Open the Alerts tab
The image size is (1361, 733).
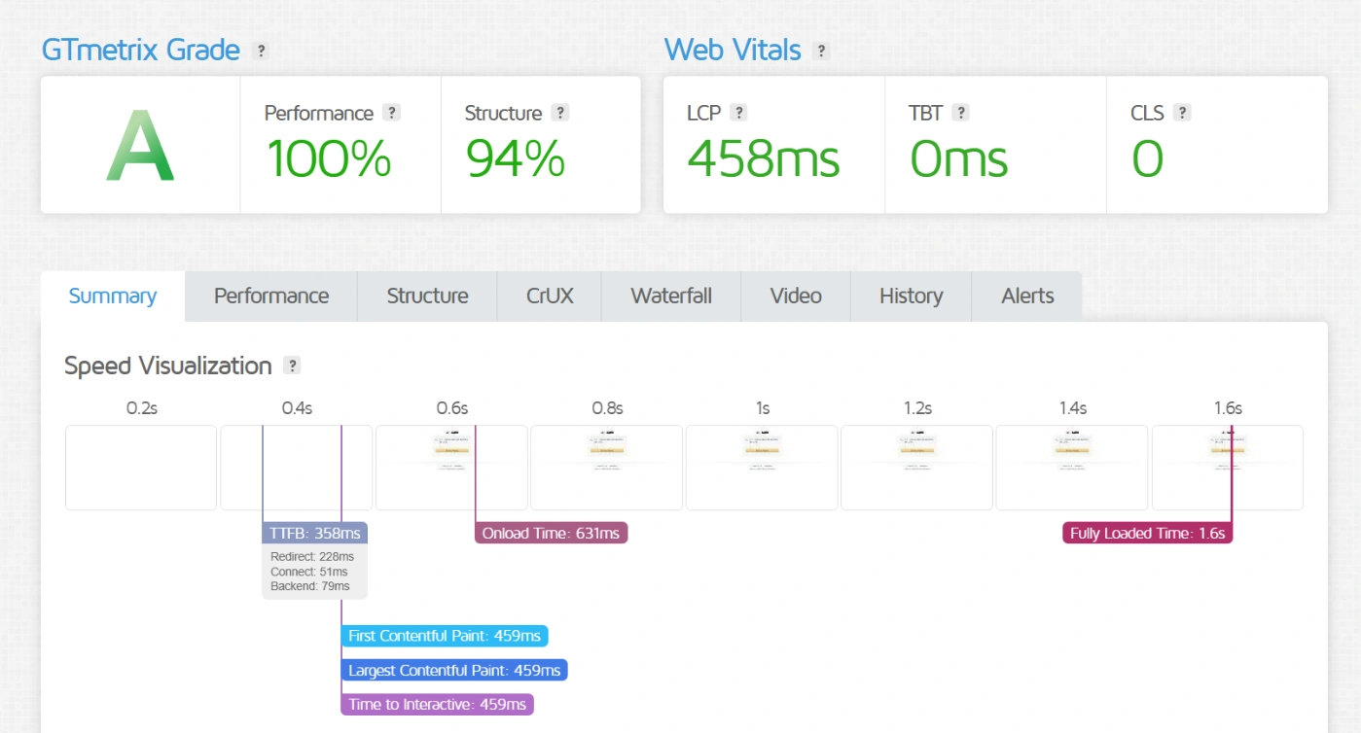coord(1027,297)
